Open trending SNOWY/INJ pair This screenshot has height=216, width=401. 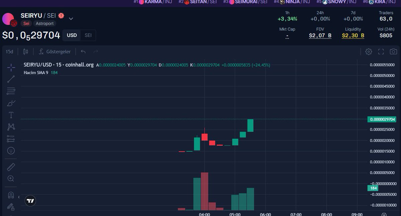[x=337, y=2]
